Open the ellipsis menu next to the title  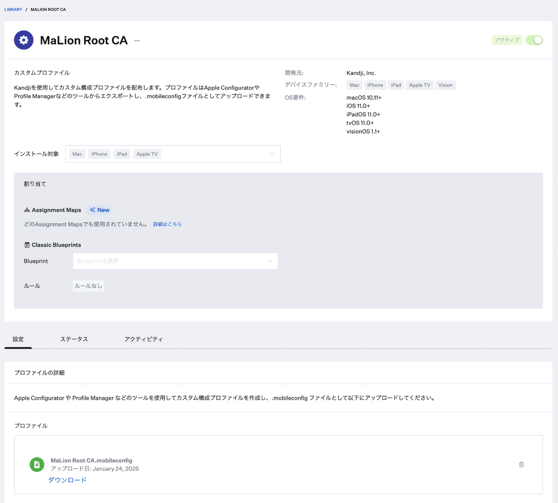137,40
